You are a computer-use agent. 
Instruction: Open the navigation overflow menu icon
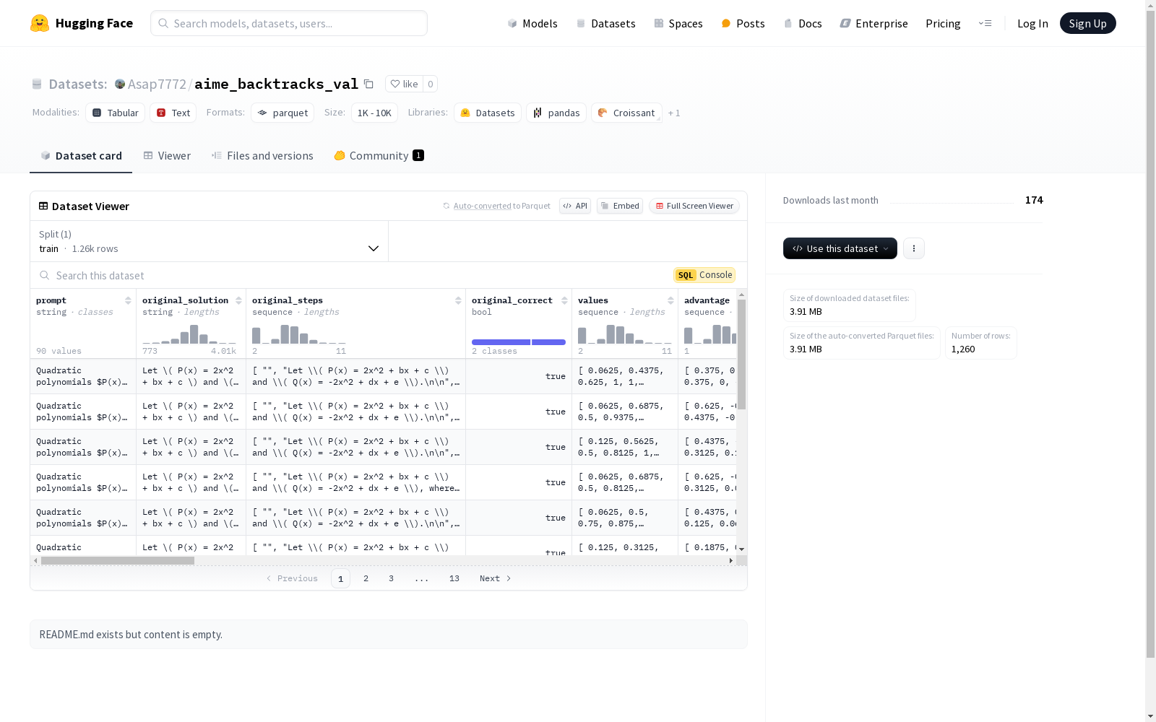click(x=985, y=23)
